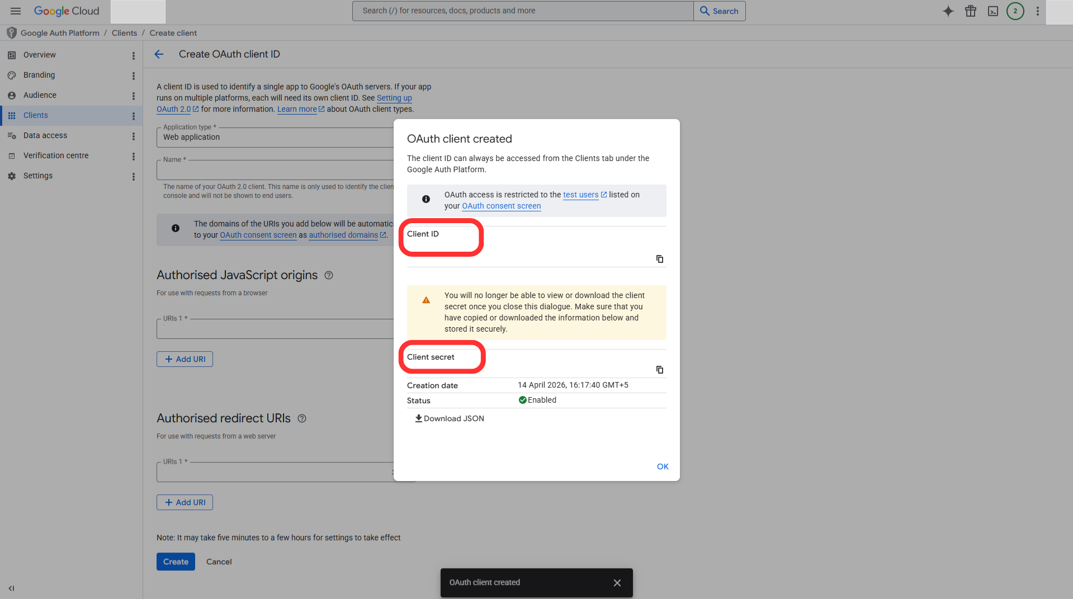1073x599 pixels.
Task: Open the OAuth consent screen link in dialog
Action: coord(502,206)
